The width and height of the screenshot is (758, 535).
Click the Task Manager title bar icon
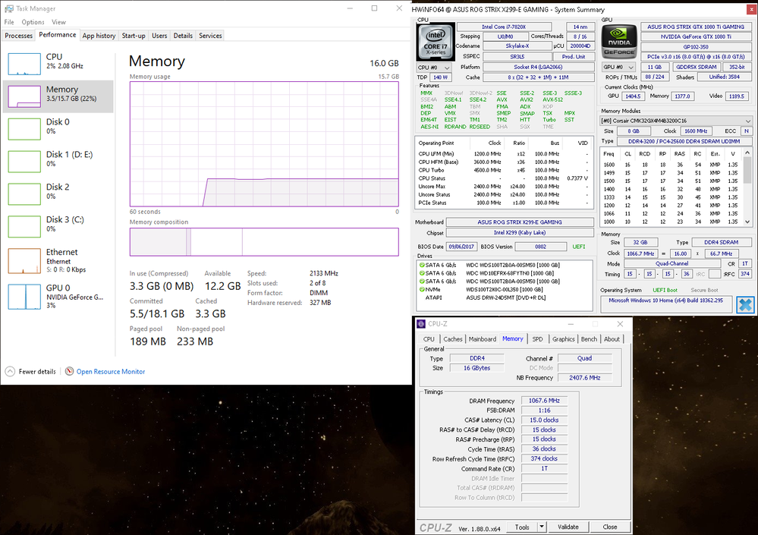8,8
